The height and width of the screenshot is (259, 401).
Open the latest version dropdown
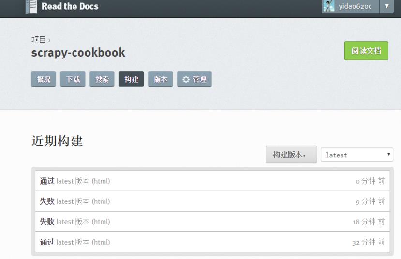[357, 155]
